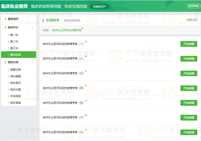The image size is (201, 141).
Task: Collapse the 测试中心 section chevron
Action: click(33, 27)
